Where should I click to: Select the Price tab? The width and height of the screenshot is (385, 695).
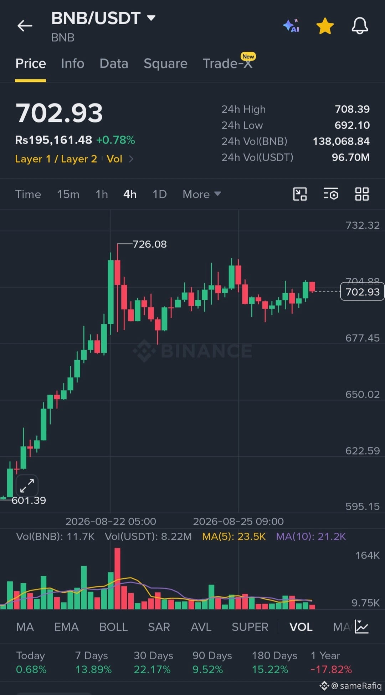(31, 64)
